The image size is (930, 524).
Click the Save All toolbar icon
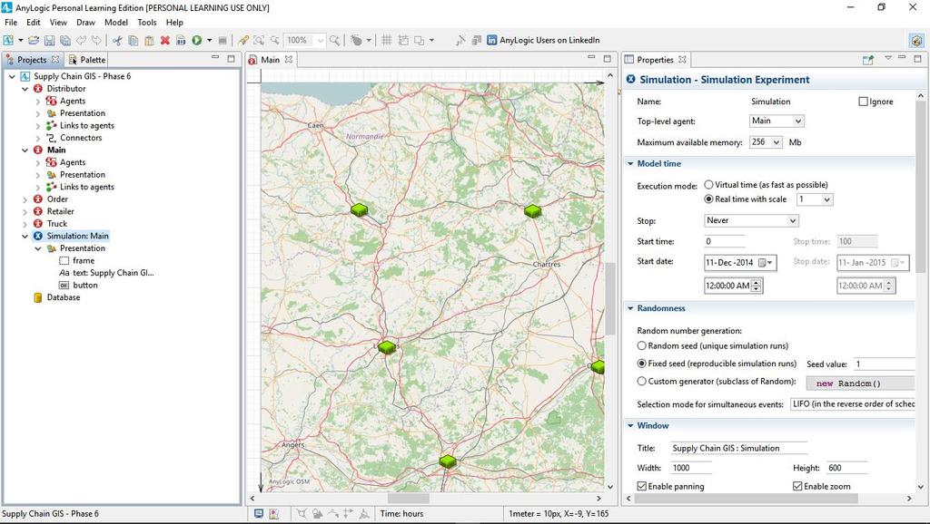[65, 40]
